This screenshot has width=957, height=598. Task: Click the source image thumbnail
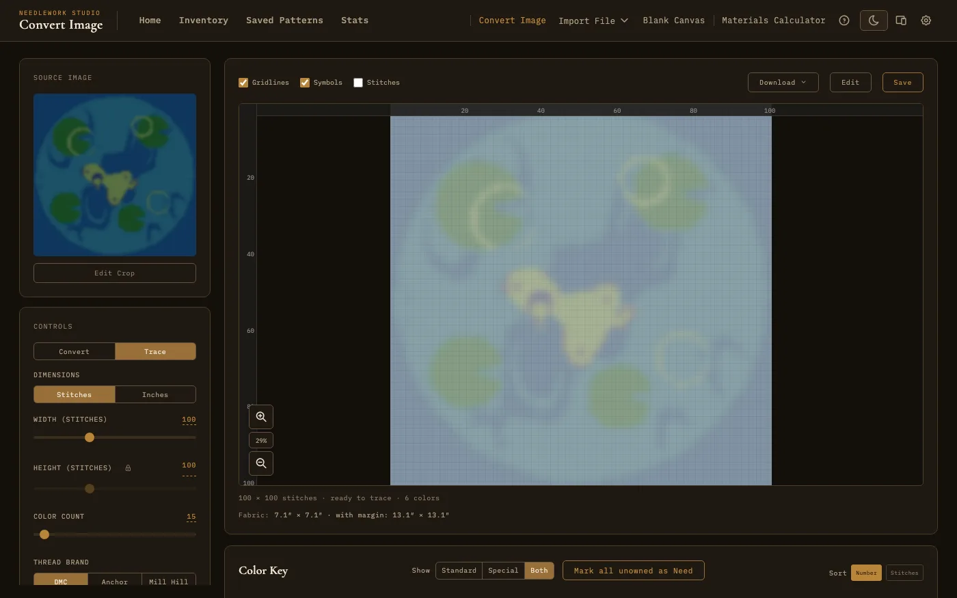click(115, 175)
